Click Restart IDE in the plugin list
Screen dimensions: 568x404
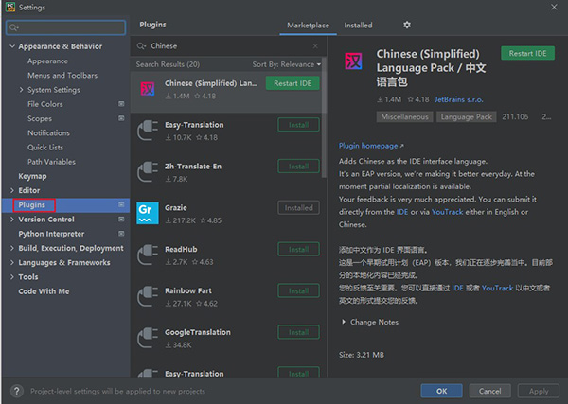[293, 83]
